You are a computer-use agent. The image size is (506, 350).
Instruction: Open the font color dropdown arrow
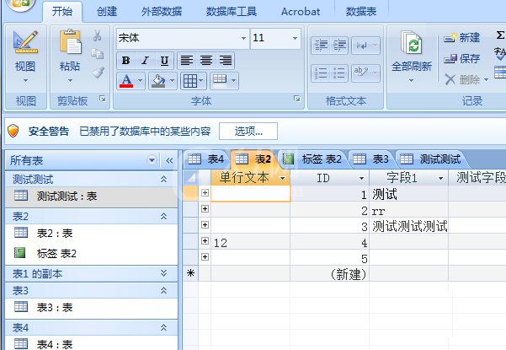[141, 81]
